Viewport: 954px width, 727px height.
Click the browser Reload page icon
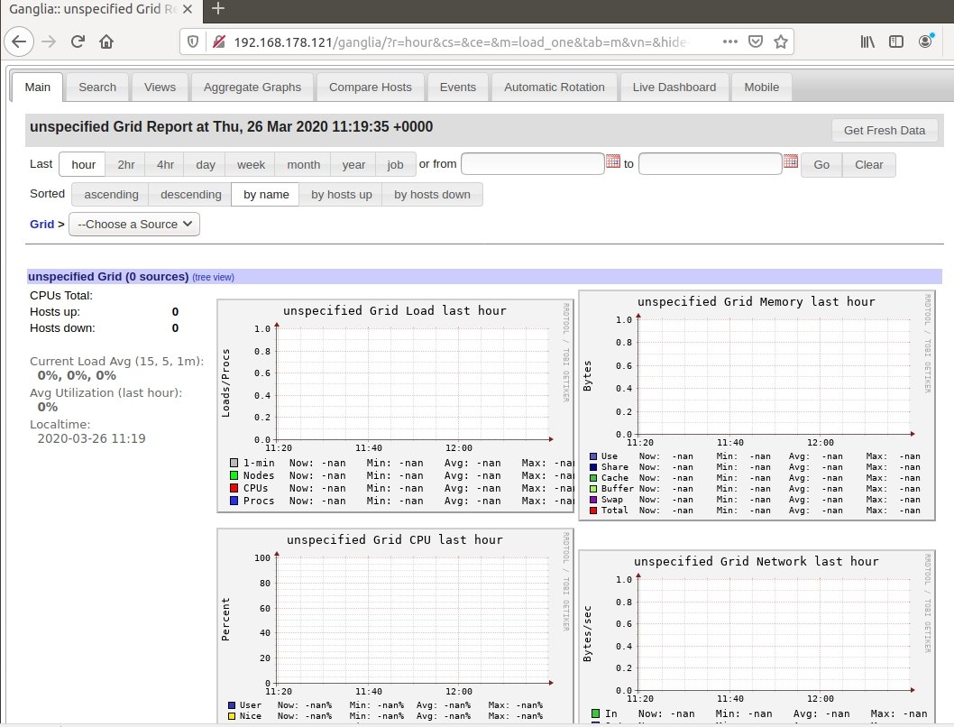pyautogui.click(x=78, y=41)
